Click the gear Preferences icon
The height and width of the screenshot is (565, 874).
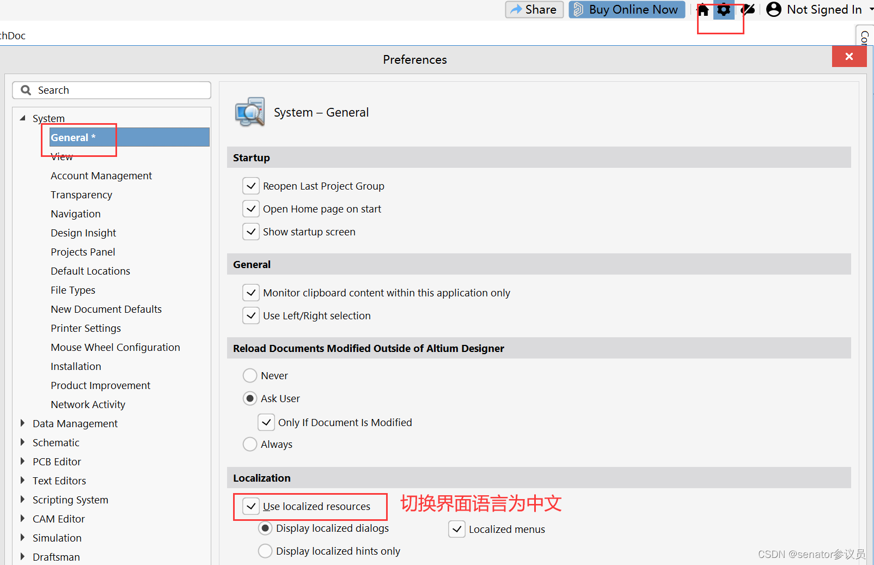(724, 10)
